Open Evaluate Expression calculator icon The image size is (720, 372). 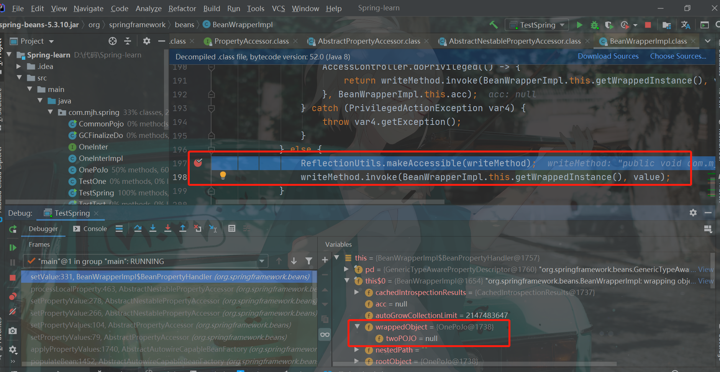coord(232,229)
